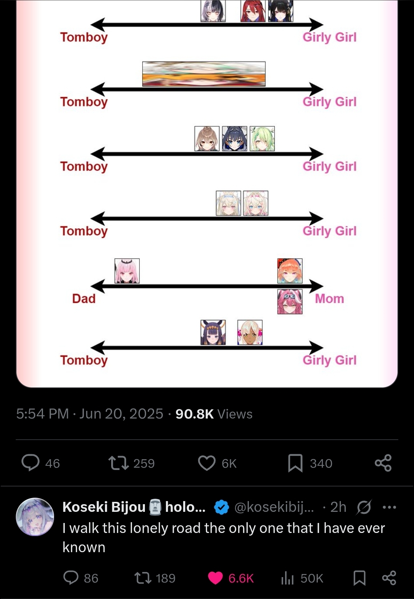This screenshot has height=599, width=414.
Task: Share the main tweet
Action: pos(383,463)
